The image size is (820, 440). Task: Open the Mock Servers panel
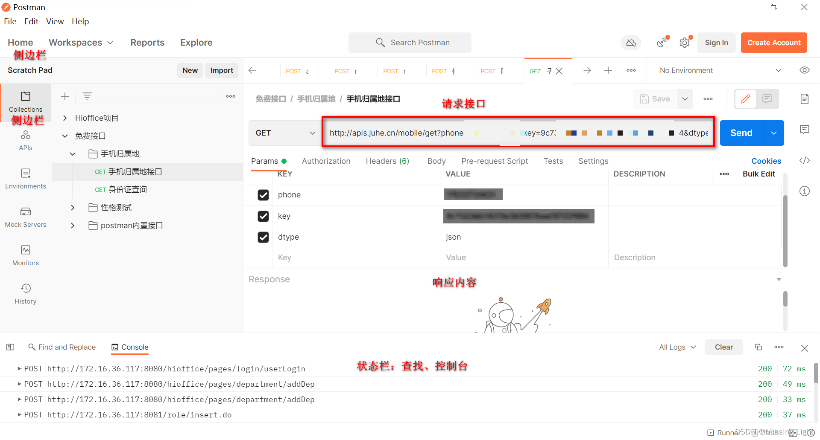pos(26,216)
